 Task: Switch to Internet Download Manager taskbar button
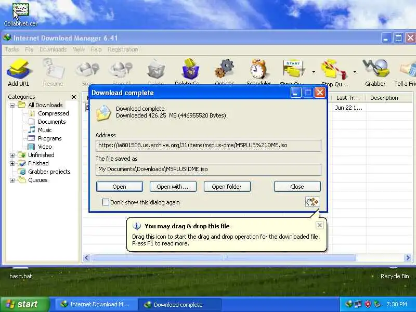click(x=96, y=304)
